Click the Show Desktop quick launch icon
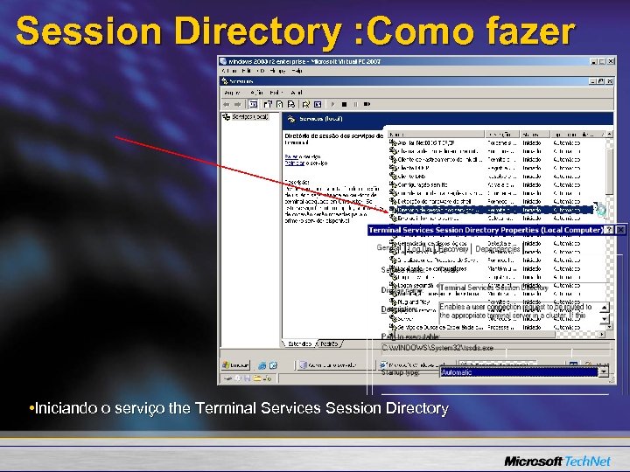 (x=273, y=365)
